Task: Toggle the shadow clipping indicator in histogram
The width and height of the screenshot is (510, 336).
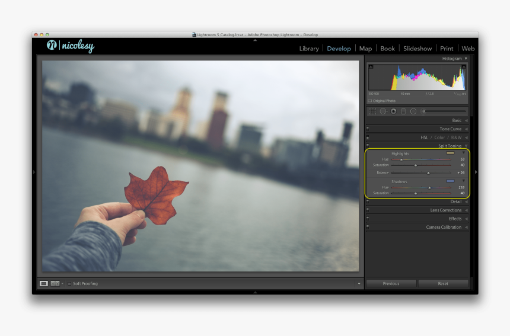Action: [x=371, y=66]
